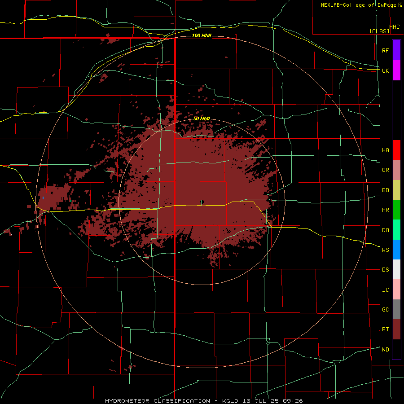Click the BI legend label
The image size is (404, 404).
[386, 329]
